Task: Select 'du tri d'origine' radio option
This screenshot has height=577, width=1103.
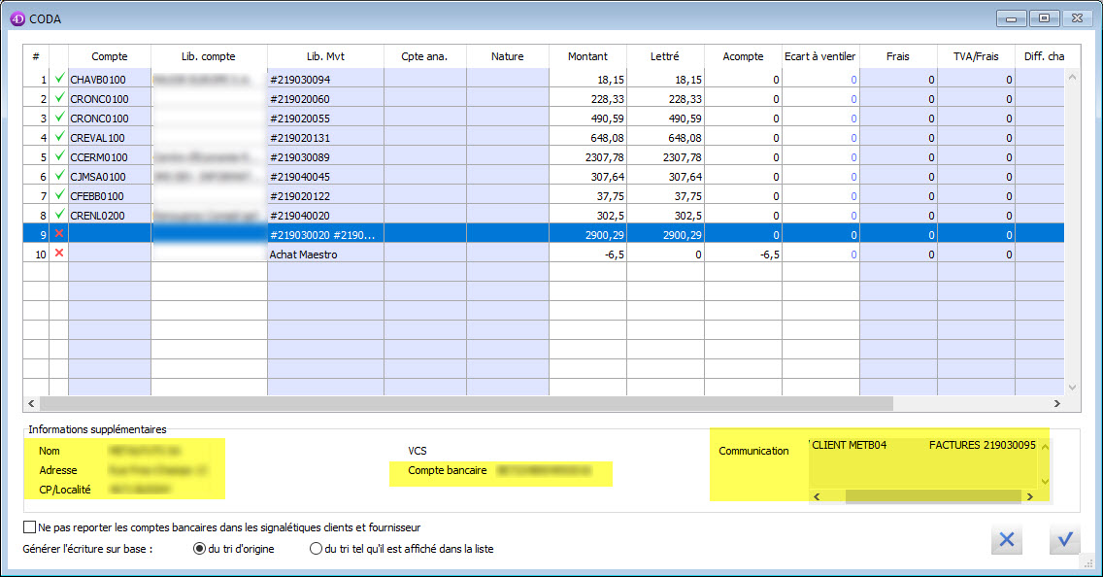Action: 201,549
